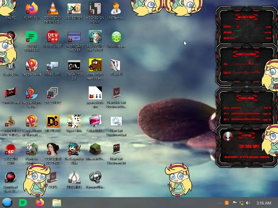The image size is (278, 208).
Task: Open the RansomWar skull icon
Action: (x=95, y=177)
